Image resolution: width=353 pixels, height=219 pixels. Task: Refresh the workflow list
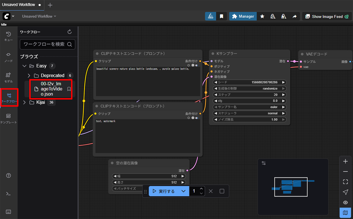(69, 32)
